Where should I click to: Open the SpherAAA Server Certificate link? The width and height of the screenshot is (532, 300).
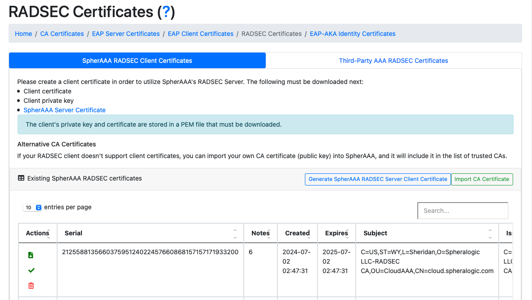pos(64,110)
